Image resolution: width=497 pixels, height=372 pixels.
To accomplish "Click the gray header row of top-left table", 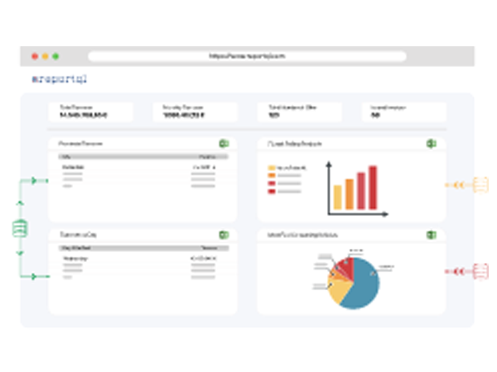I will (138, 155).
